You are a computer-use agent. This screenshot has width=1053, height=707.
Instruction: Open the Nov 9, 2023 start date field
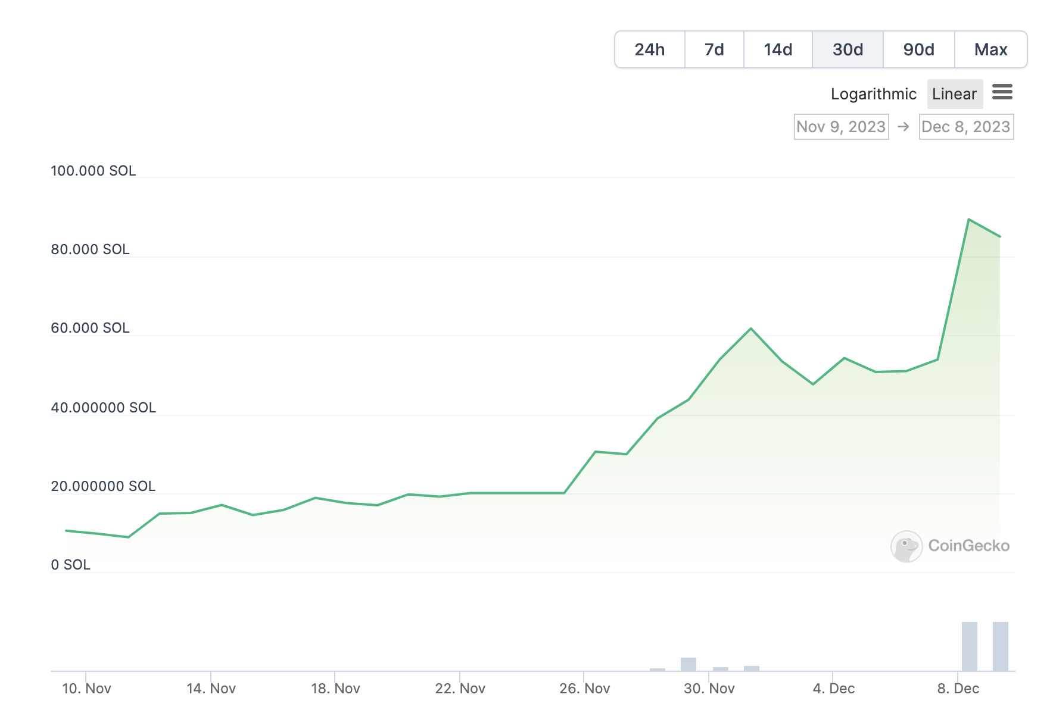point(841,127)
